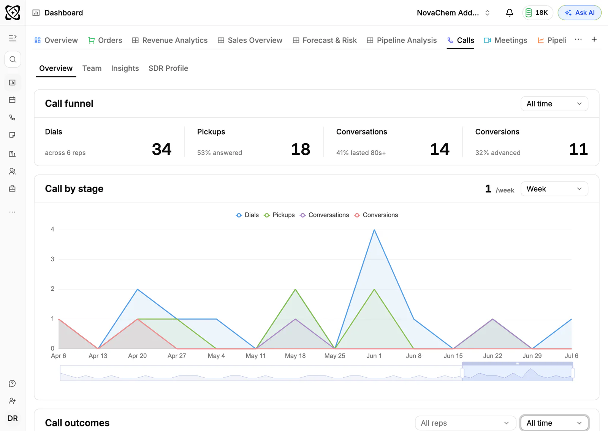Screen dimensions: 608x431
Task: Open the dashboard chart icon in sidebar
Action: coord(13,82)
